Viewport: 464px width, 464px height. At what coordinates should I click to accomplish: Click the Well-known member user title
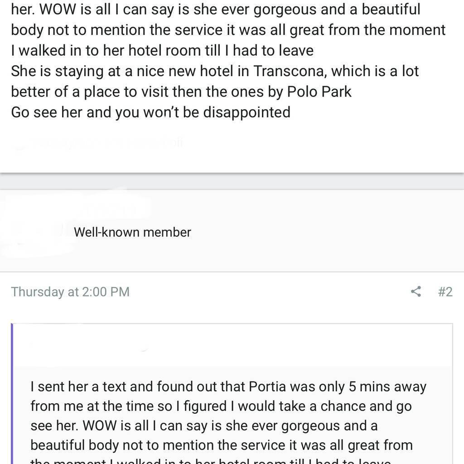[132, 232]
